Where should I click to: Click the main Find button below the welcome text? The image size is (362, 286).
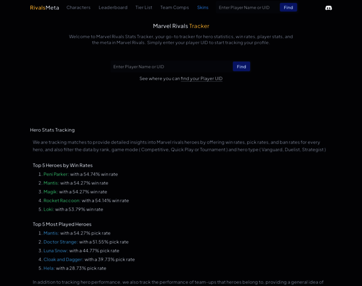point(241,67)
